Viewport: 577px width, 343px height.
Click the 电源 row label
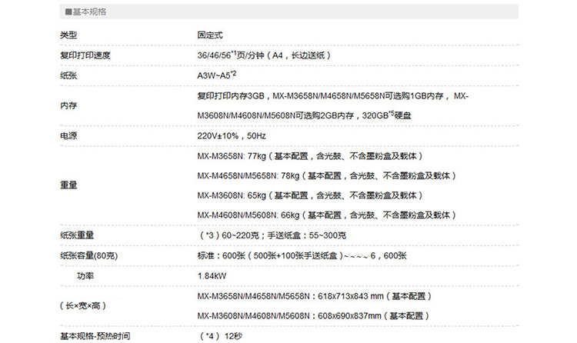coord(69,135)
